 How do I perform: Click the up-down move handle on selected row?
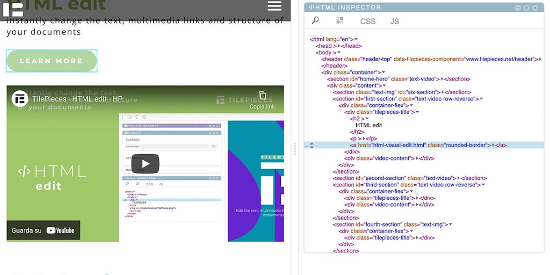[x=312, y=145]
